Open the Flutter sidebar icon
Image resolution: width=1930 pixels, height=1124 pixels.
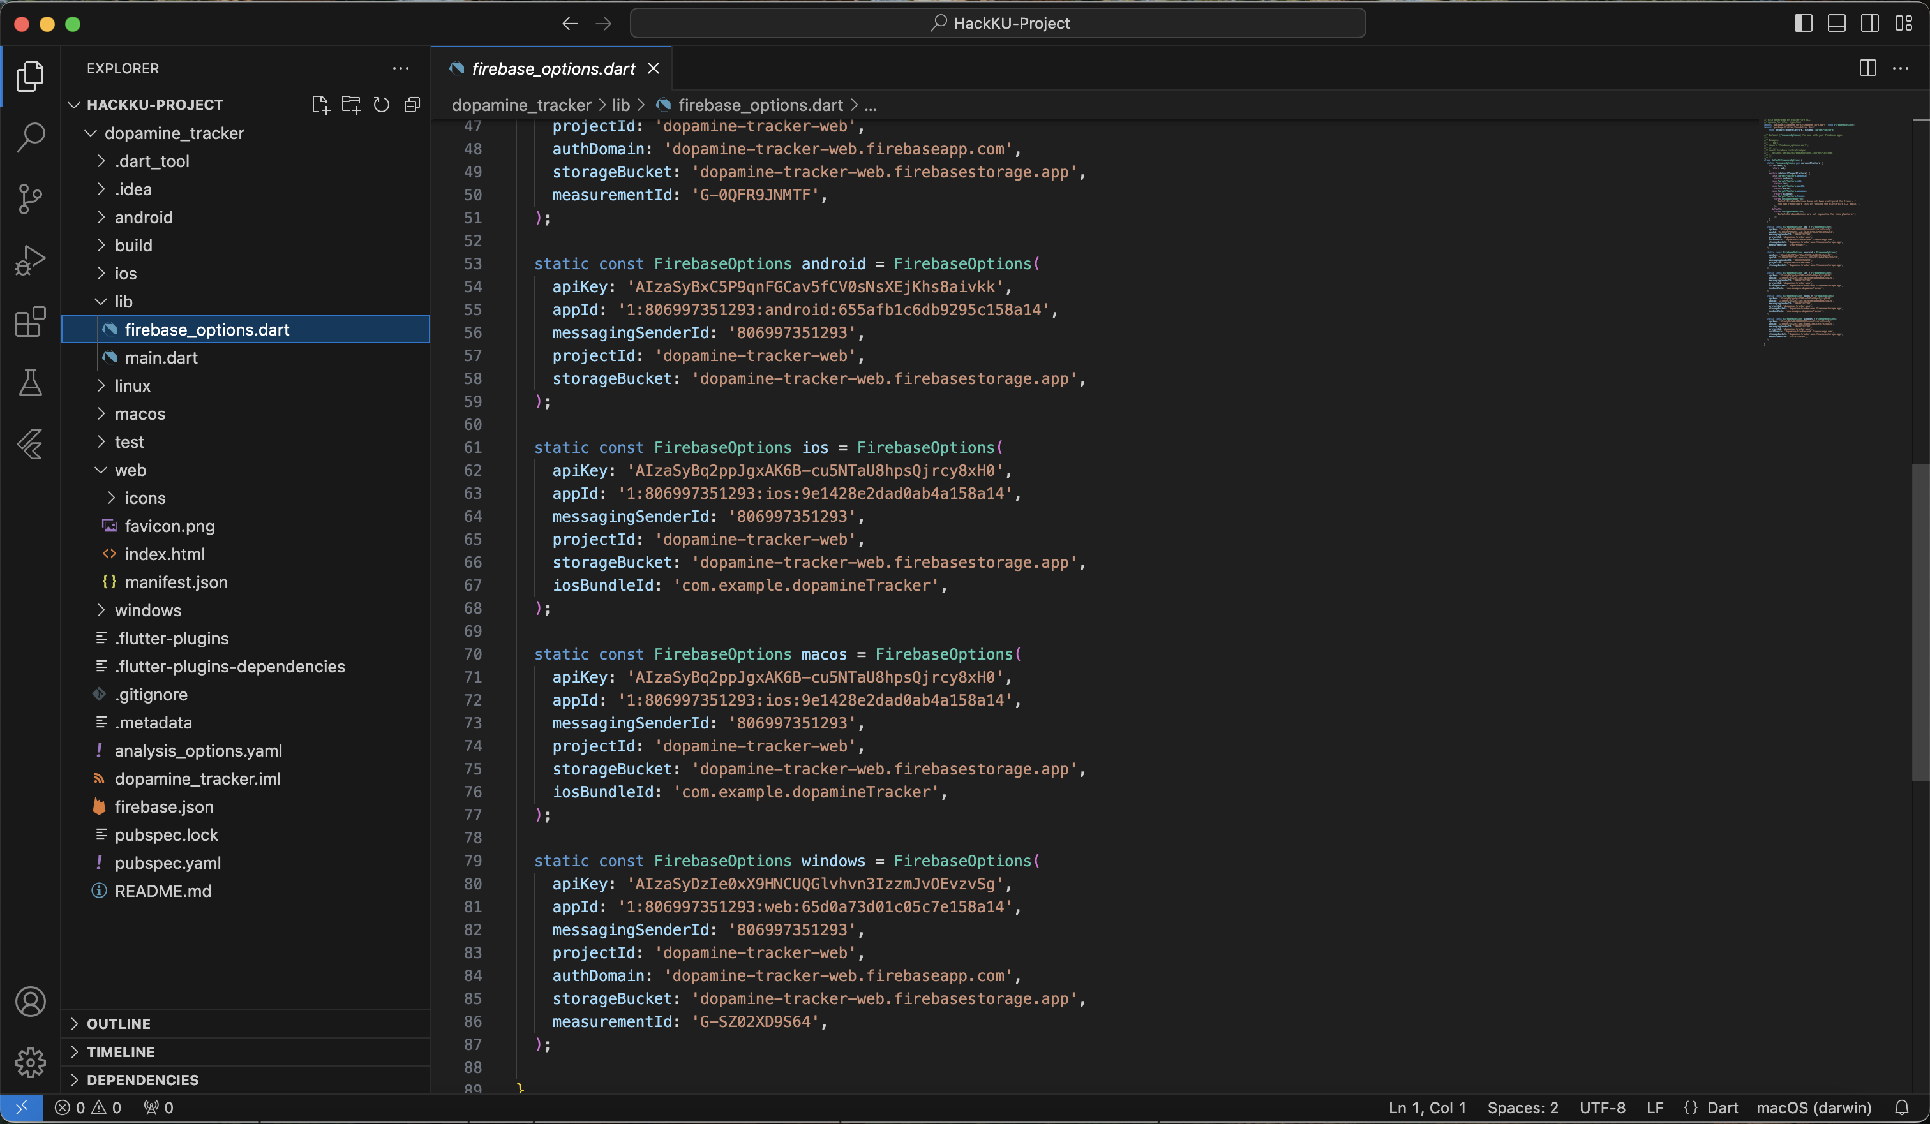pyautogui.click(x=31, y=444)
